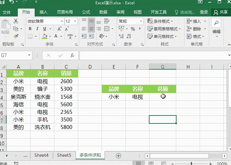Toggle middle vertical alignment
The height and width of the screenshot is (165, 231).
pyautogui.click(x=91, y=21)
